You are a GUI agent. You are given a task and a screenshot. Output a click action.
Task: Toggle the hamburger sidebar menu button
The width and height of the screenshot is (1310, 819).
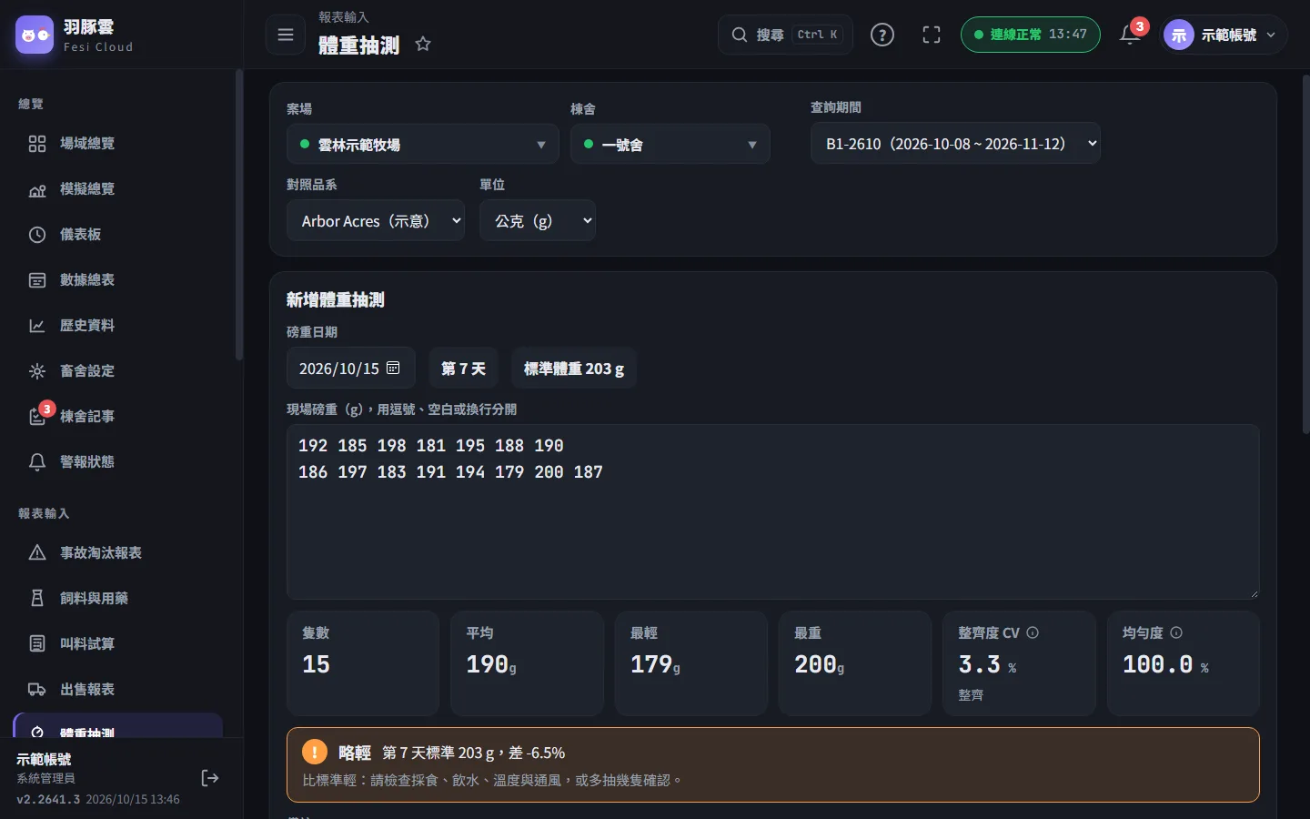tap(286, 35)
